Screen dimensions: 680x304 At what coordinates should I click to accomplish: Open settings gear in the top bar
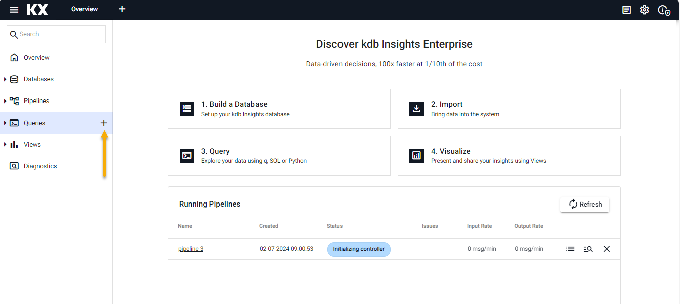tap(644, 10)
